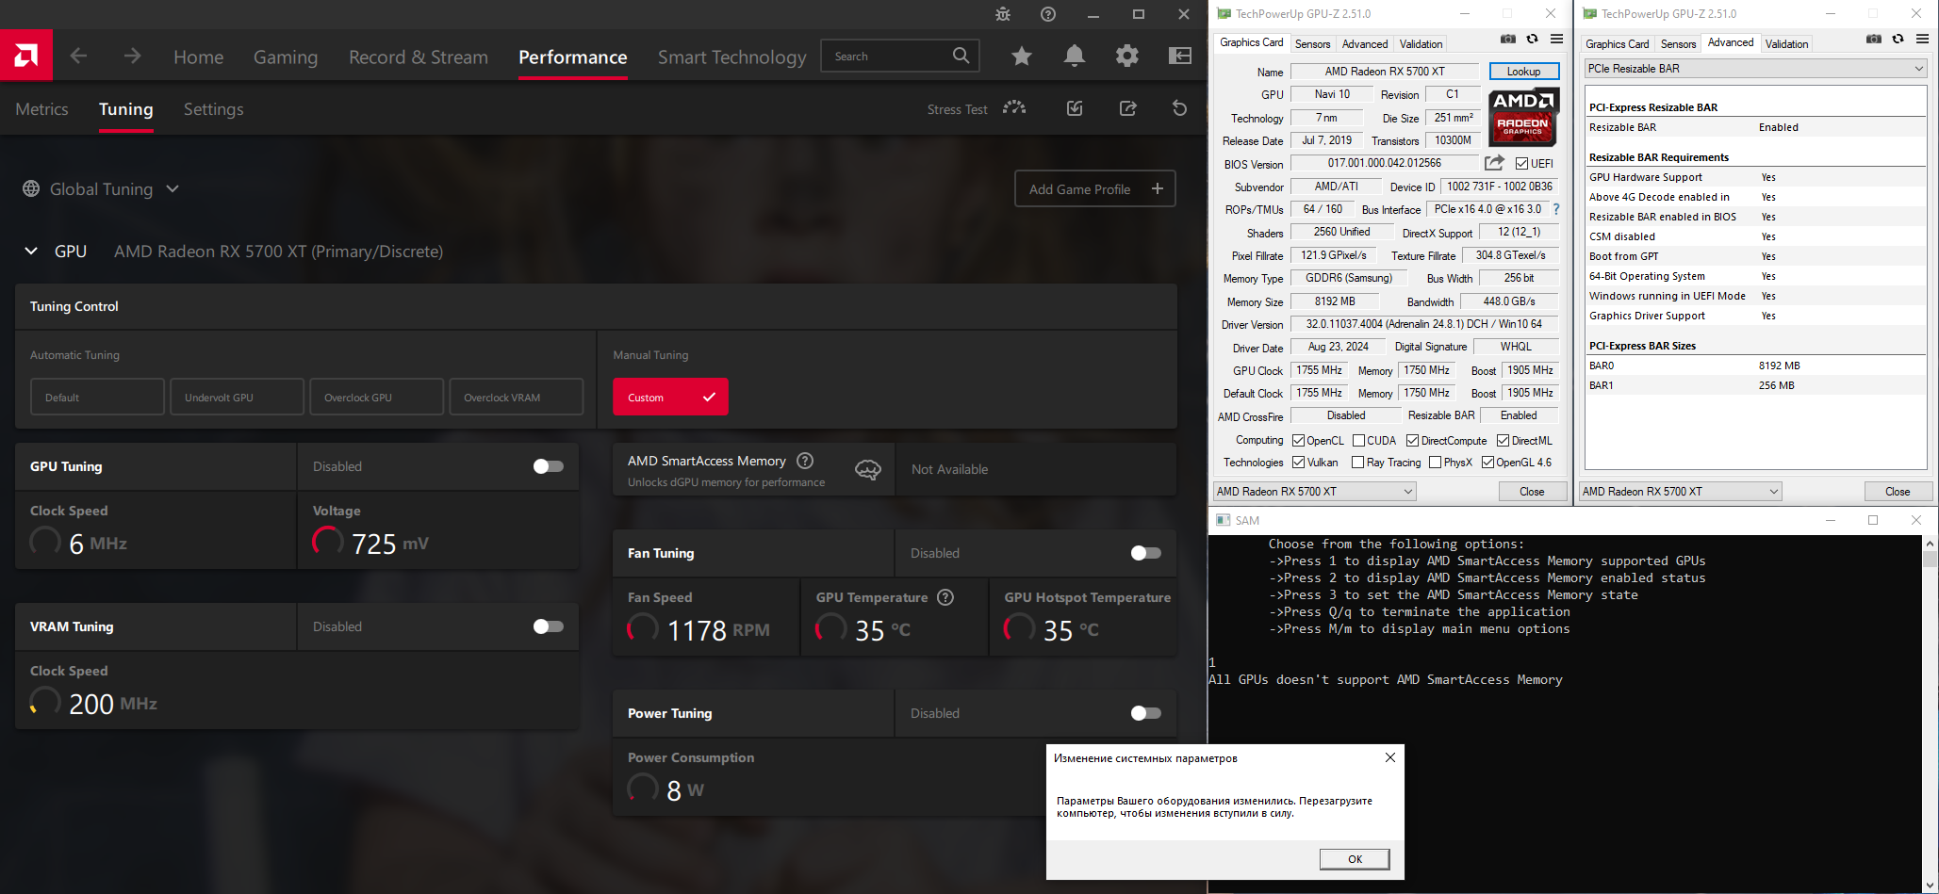Image resolution: width=1939 pixels, height=894 pixels.
Task: Enable the Fan Tuning switch
Action: click(x=1145, y=553)
